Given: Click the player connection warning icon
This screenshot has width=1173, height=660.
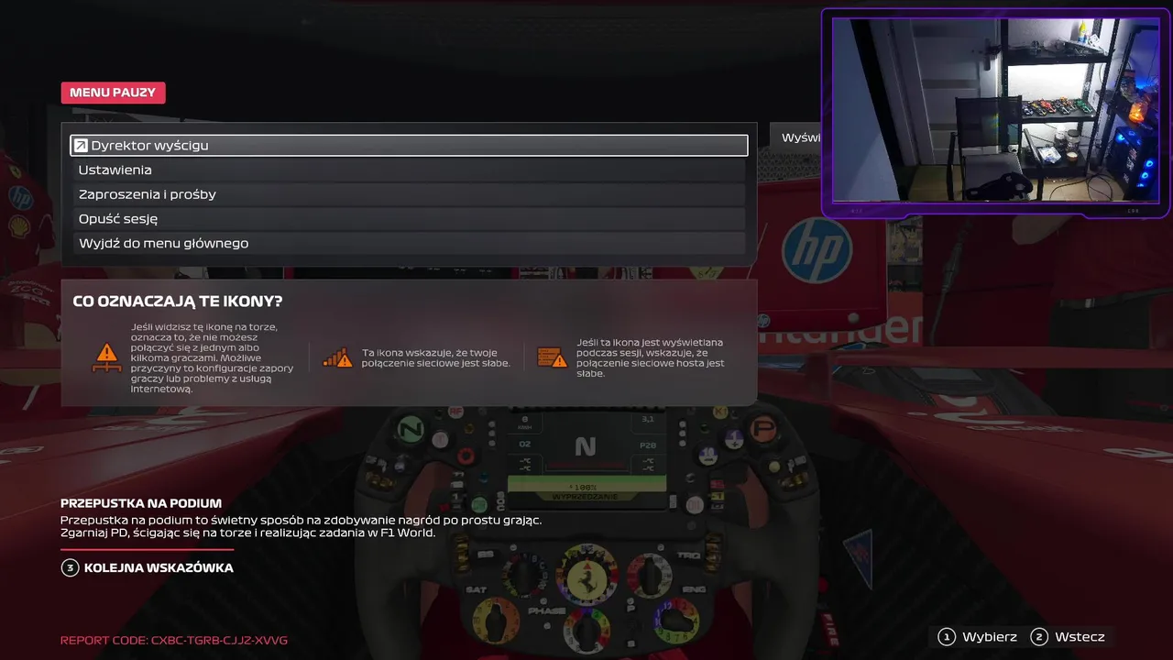Looking at the screenshot, I should pos(107,357).
